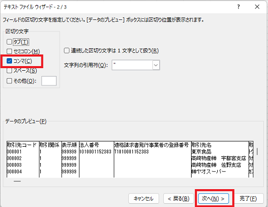This screenshot has height=207, width=268.
Task: Enable the タブ(T) delimiter checkbox
Action: (x=9, y=42)
